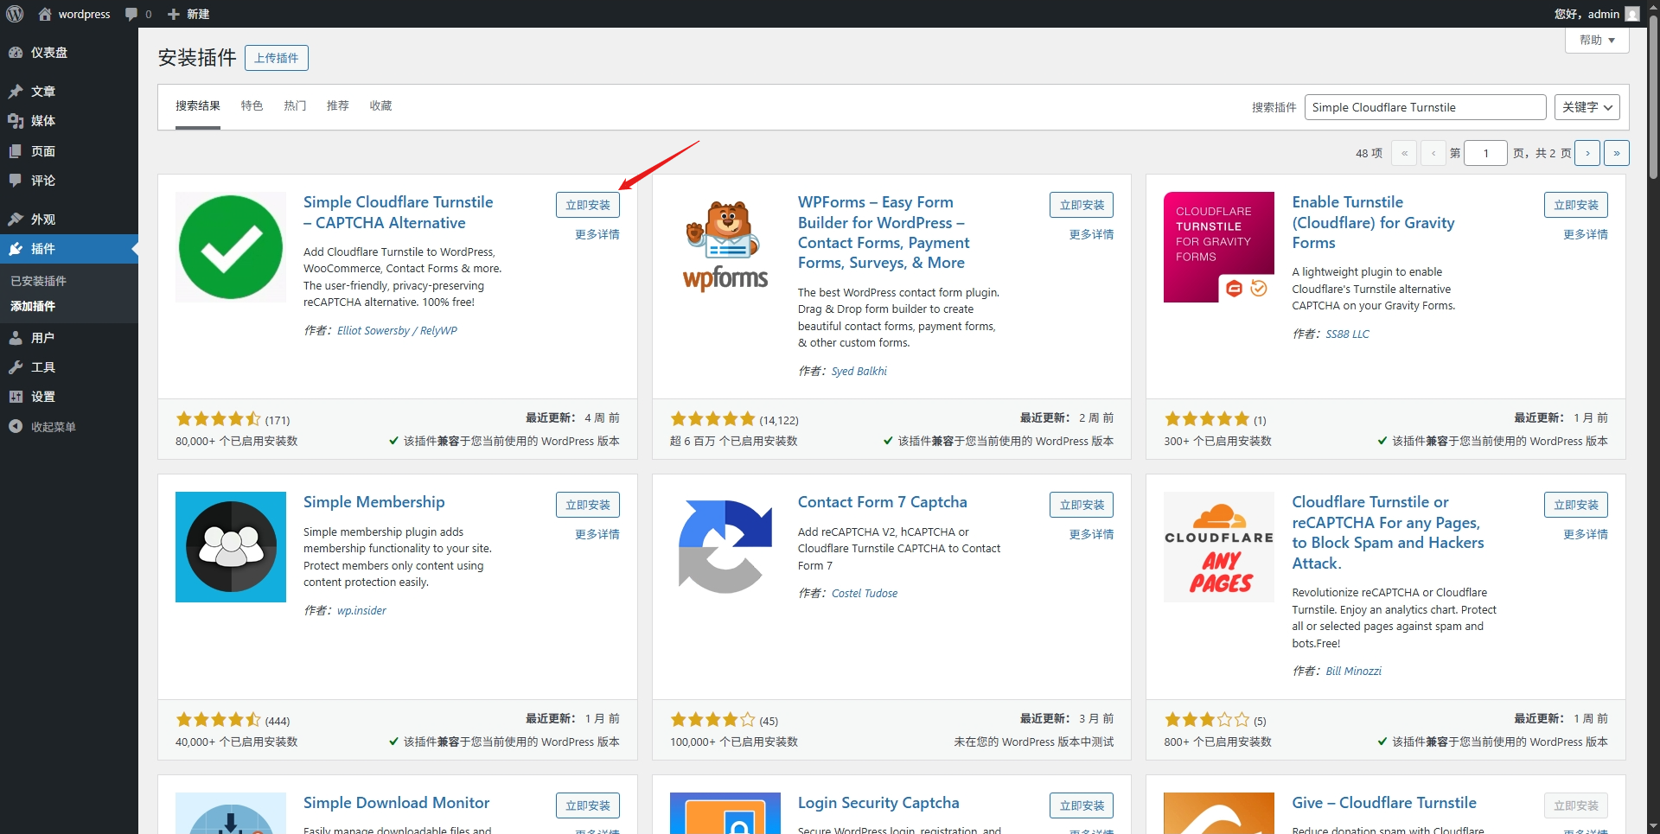
Task: Switch to the 热门 popular tab
Action: coord(295,105)
